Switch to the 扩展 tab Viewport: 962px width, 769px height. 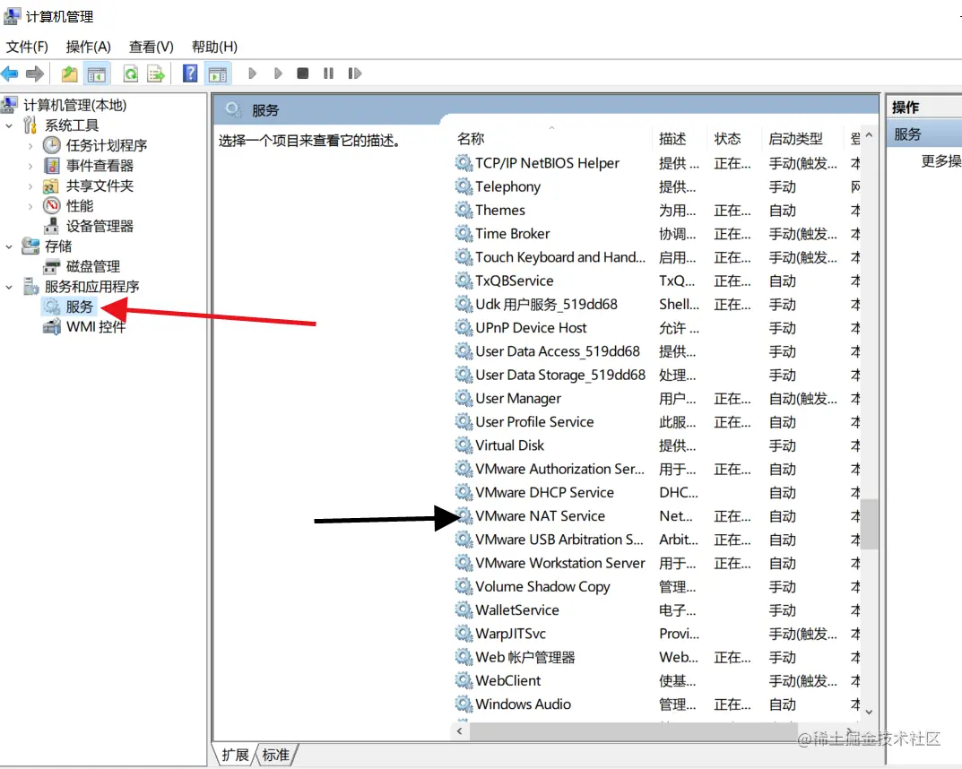[x=235, y=755]
